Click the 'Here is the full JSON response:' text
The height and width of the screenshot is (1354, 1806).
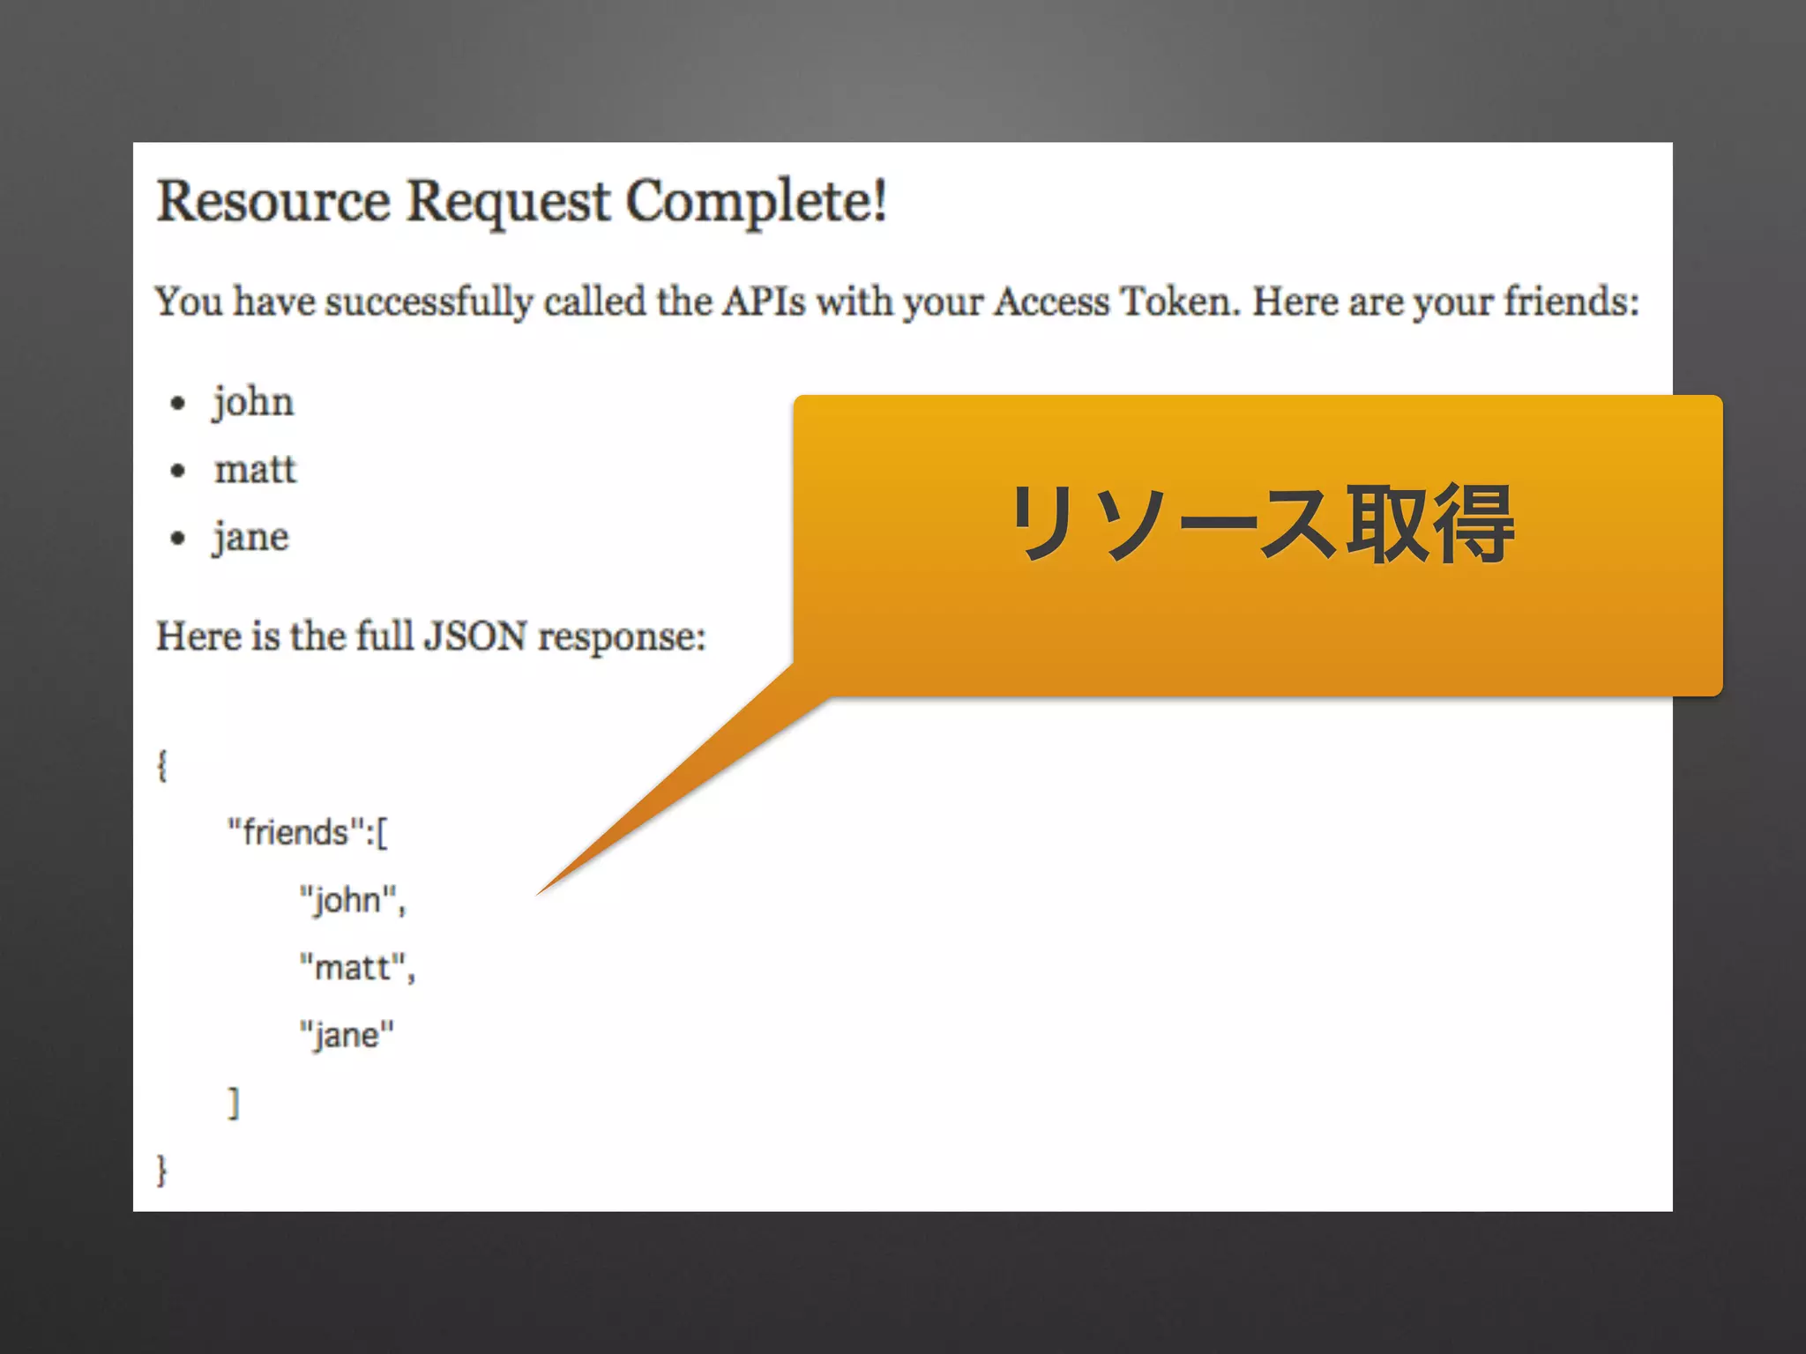click(431, 636)
